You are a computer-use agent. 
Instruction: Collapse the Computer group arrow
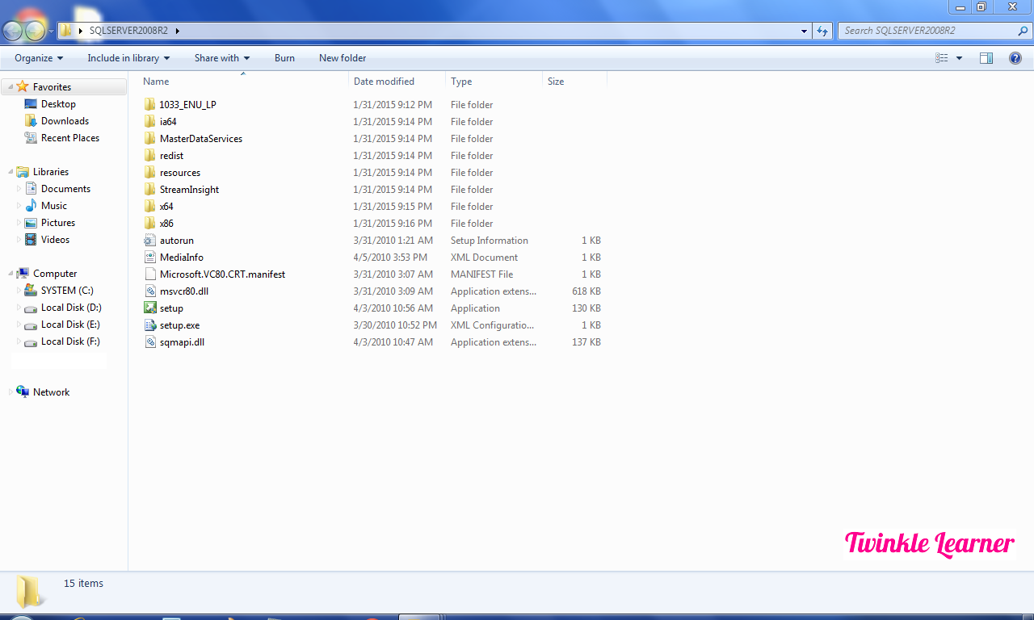pos(11,274)
